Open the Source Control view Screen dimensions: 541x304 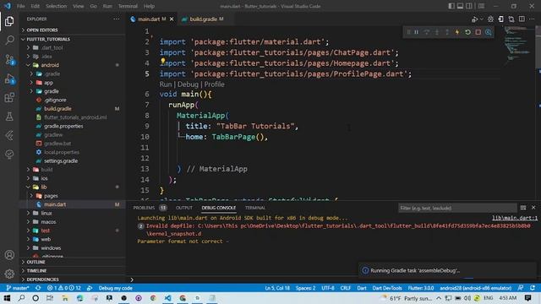click(9, 60)
